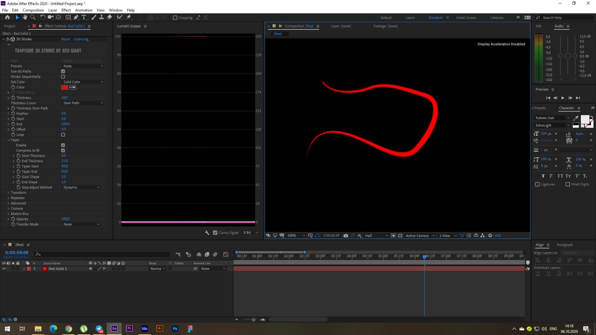Expand the Transform property group
Image resolution: width=596 pixels, height=335 pixels.
pos(8,193)
